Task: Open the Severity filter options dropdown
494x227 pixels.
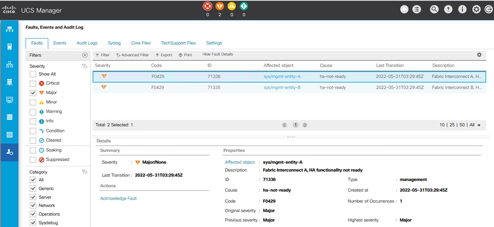Action: (x=84, y=66)
